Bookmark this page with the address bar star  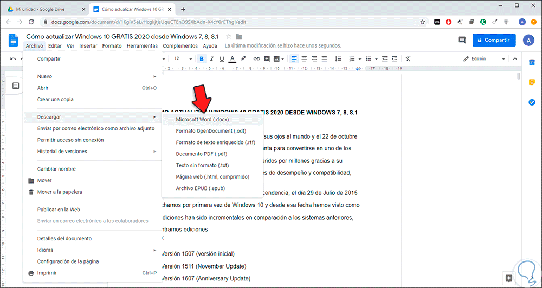click(422, 22)
